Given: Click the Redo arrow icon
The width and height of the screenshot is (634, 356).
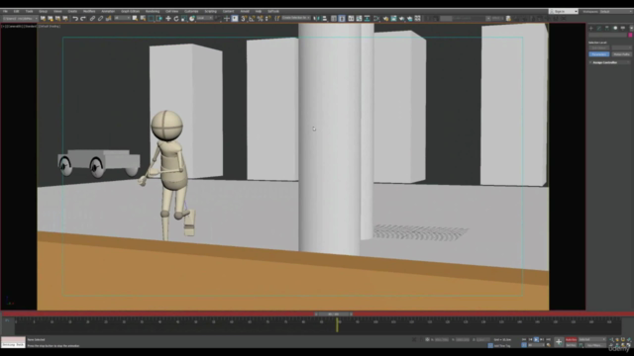Looking at the screenshot, I should [83, 19].
